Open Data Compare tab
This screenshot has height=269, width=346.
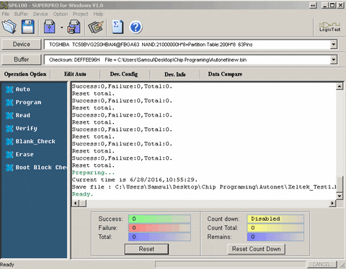[x=225, y=74]
